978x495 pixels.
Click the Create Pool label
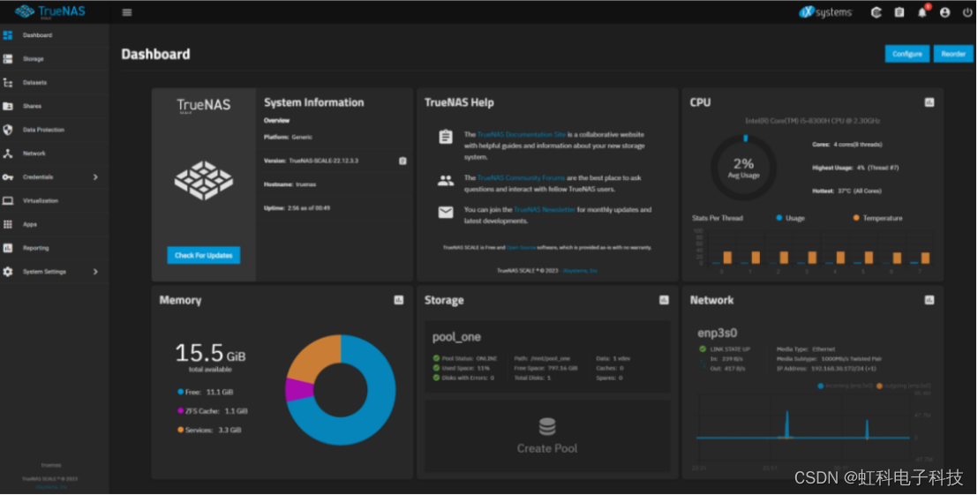click(x=547, y=448)
